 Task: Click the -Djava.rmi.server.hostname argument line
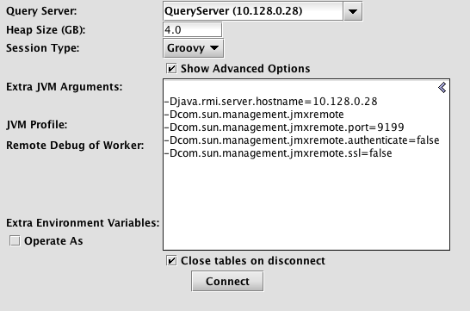[270, 102]
